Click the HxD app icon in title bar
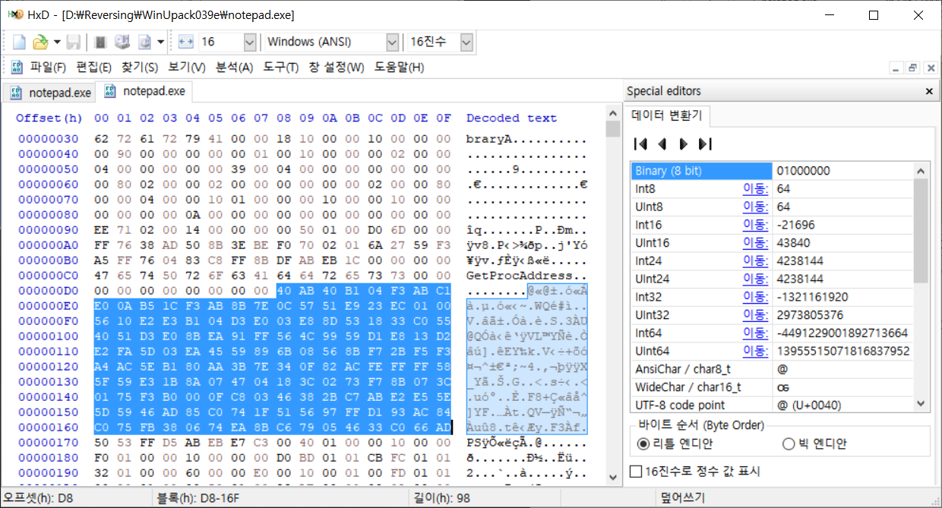Image resolution: width=942 pixels, height=508 pixels. (15, 15)
